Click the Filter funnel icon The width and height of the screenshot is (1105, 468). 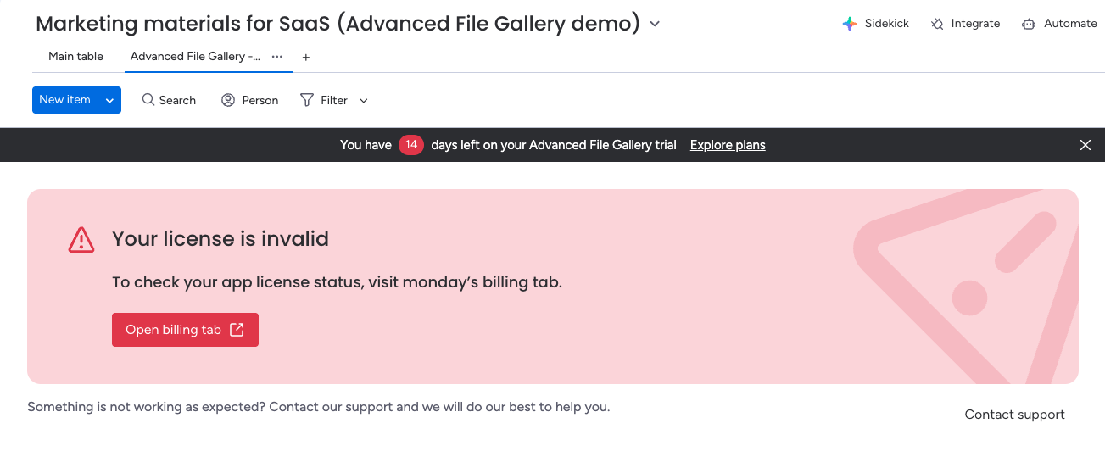coord(307,100)
